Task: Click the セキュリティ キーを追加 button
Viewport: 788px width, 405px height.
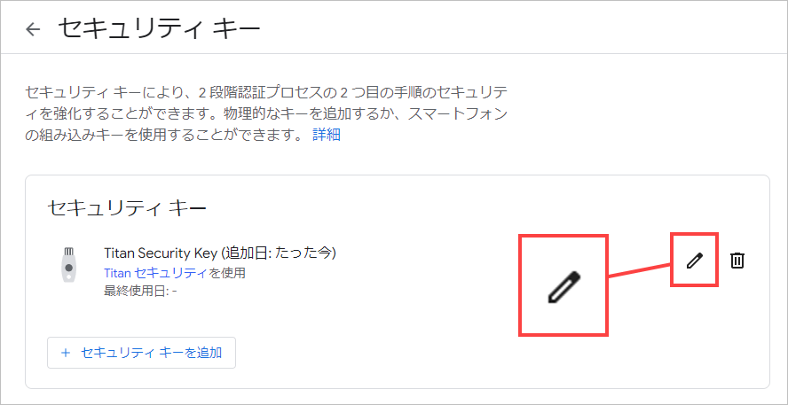Action: (141, 353)
